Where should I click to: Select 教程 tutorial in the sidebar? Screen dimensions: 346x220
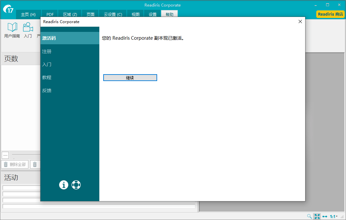click(x=47, y=77)
